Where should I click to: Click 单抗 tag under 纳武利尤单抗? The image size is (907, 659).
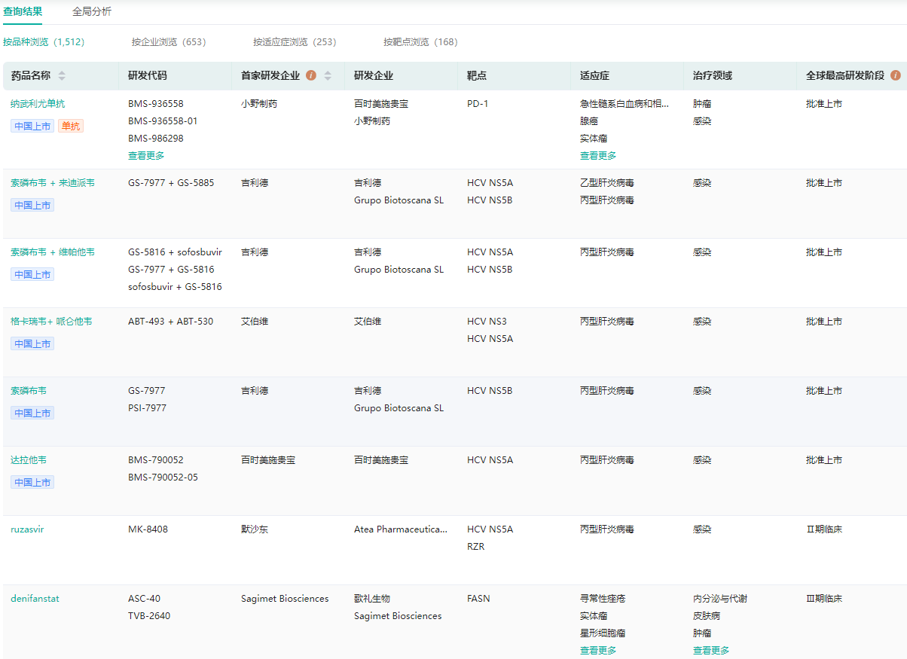(x=71, y=127)
